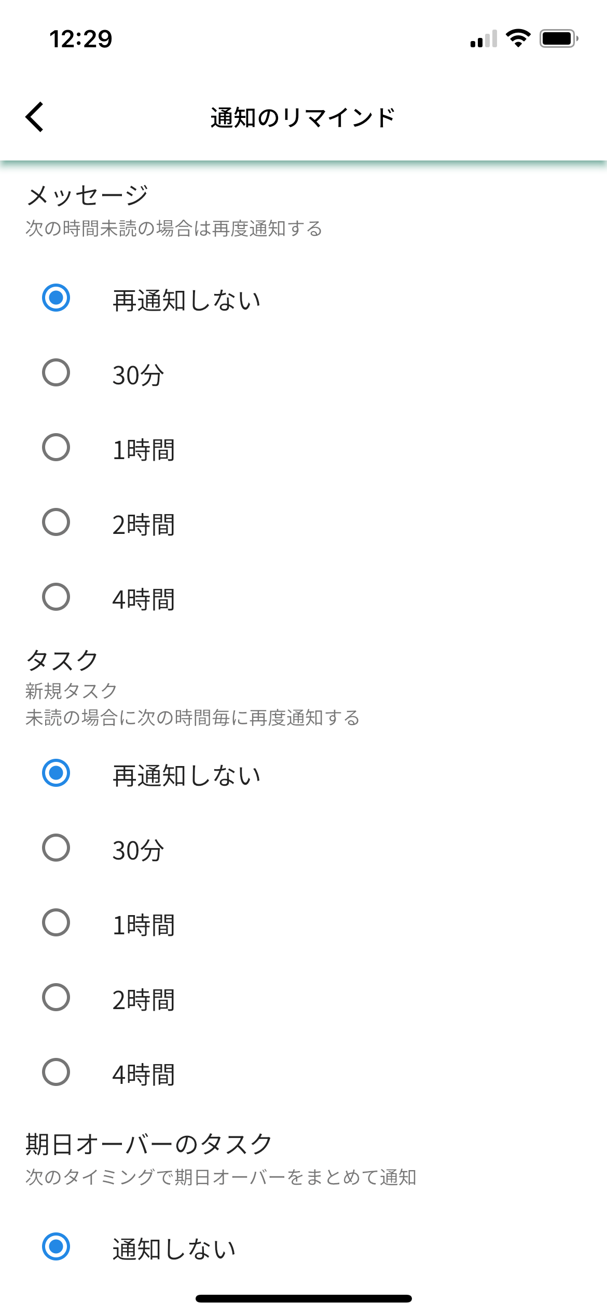Select "通知しない" for overdue tasks
Image resolution: width=607 pixels, height=1315 pixels.
(56, 1246)
